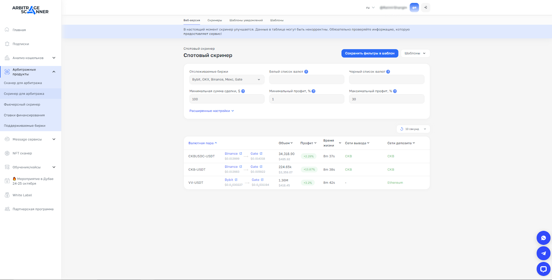Image resolution: width=552 pixels, height=280 pixels.
Task: Click help icon next to Черный список валют
Action: coord(388,72)
